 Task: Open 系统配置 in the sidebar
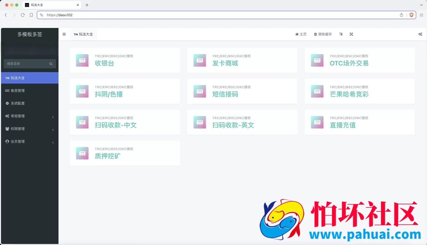pos(30,103)
